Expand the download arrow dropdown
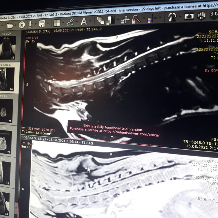Viewport: 218px width, 218px height. (x=36, y=24)
